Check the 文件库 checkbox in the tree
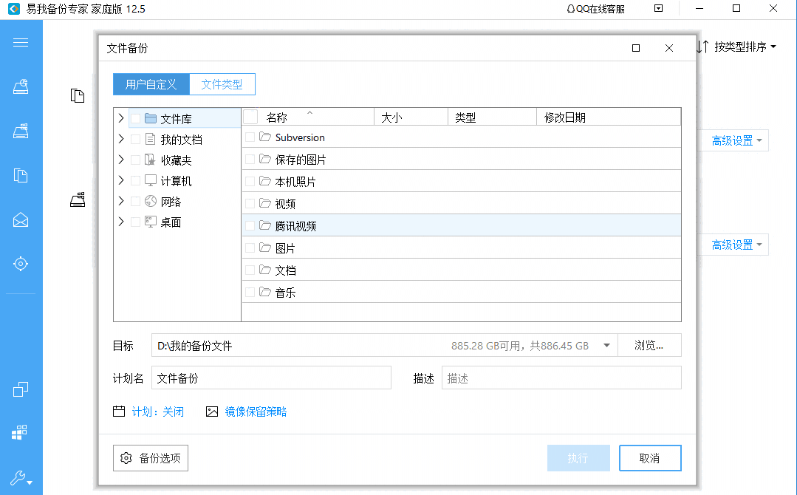The width and height of the screenshot is (797, 495). pyautogui.click(x=135, y=117)
